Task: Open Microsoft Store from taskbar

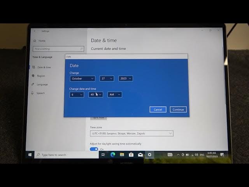Action: [x=131, y=155]
